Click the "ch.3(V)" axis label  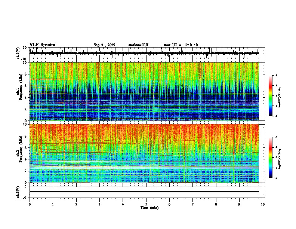coord(18,192)
